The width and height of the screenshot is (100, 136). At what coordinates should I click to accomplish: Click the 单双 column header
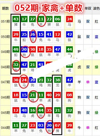point(88,8)
